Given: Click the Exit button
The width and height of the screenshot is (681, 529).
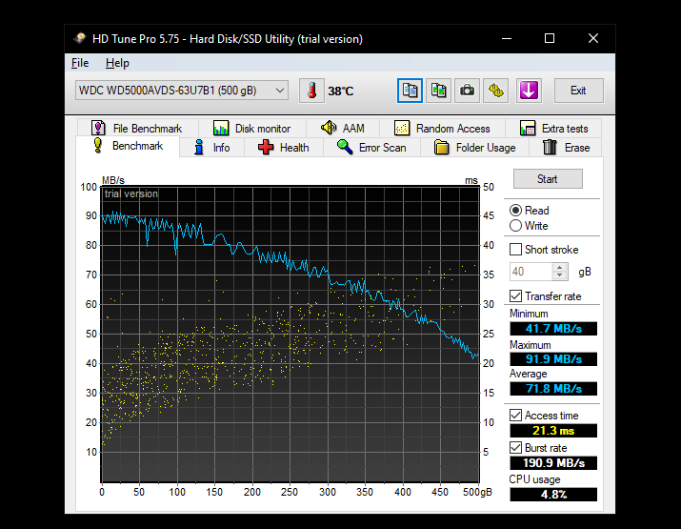Looking at the screenshot, I should tap(578, 91).
